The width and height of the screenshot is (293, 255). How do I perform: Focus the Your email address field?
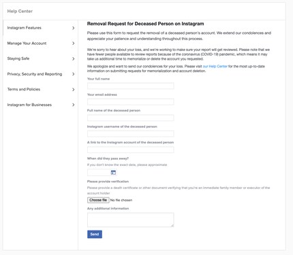[x=131, y=101]
